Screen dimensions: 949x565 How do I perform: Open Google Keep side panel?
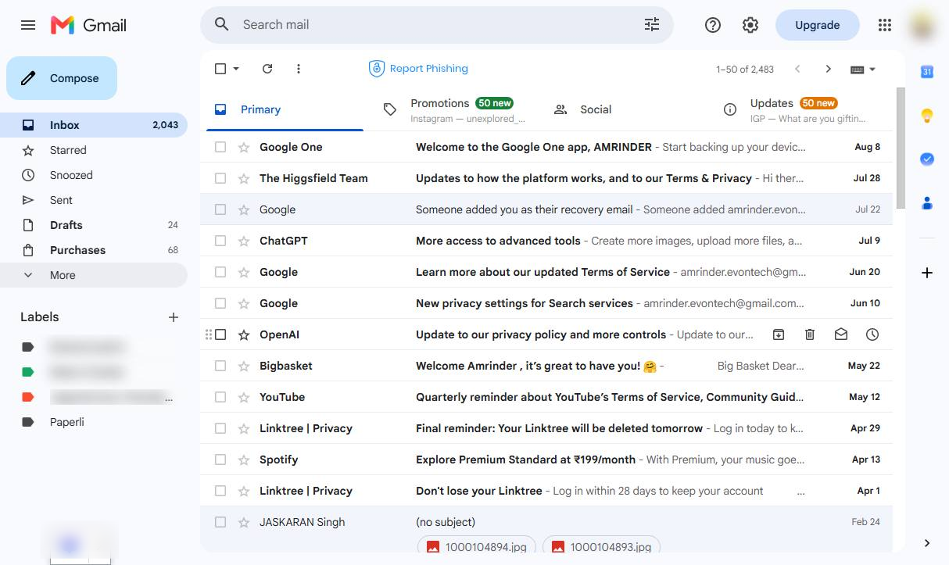click(x=927, y=116)
